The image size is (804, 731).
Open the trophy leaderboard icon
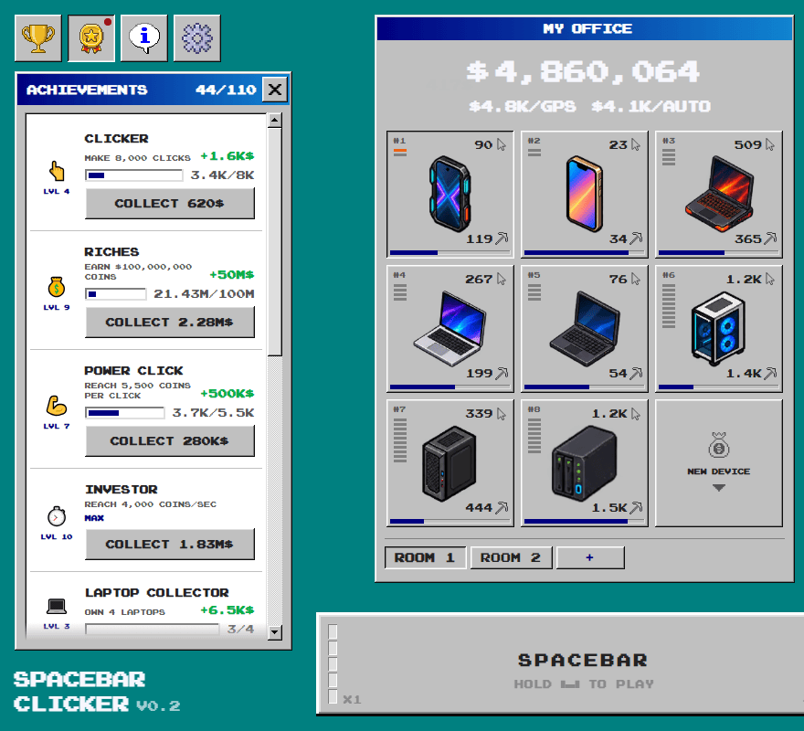(x=38, y=38)
